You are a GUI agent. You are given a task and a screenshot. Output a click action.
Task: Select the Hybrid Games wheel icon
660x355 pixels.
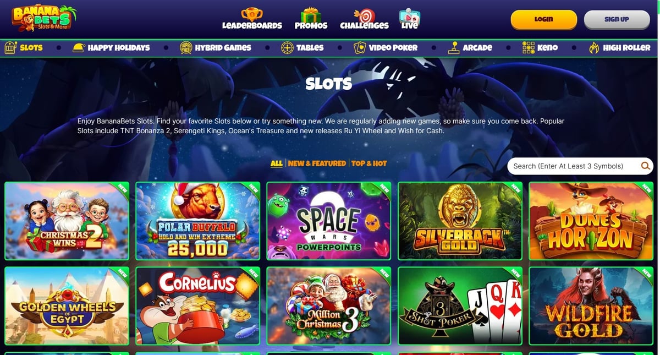[x=186, y=48]
